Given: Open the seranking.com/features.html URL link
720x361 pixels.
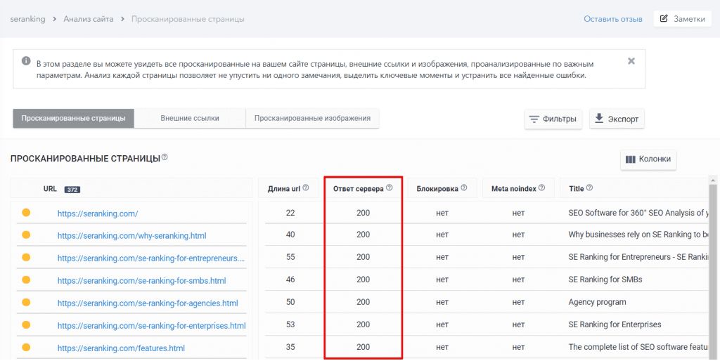Looking at the screenshot, I should pos(120,348).
